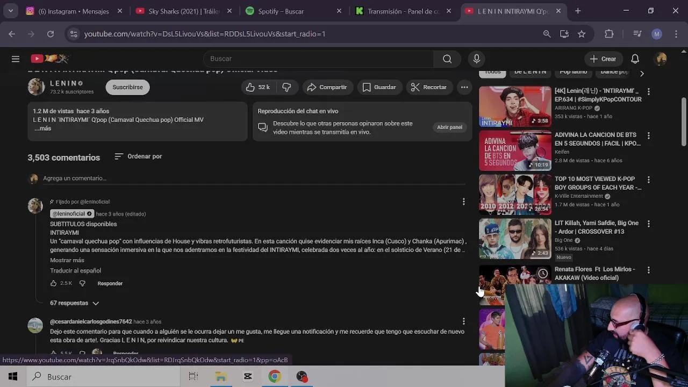688x387 pixels.
Task: Switch to Spotify – Buscar tab
Action: [x=293, y=11]
